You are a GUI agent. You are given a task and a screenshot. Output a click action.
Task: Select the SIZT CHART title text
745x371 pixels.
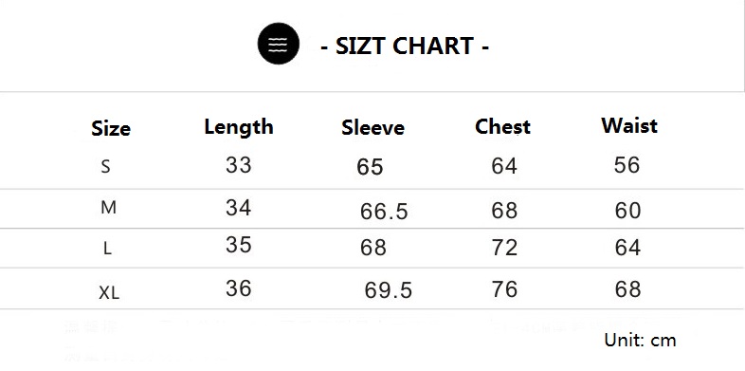tap(405, 46)
